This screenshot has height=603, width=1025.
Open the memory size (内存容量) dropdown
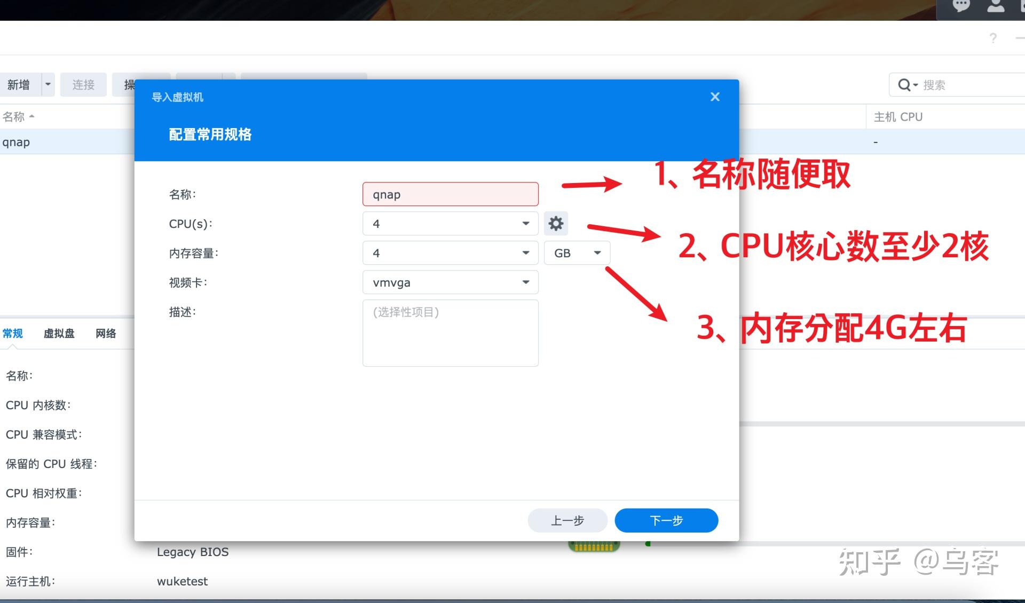450,253
